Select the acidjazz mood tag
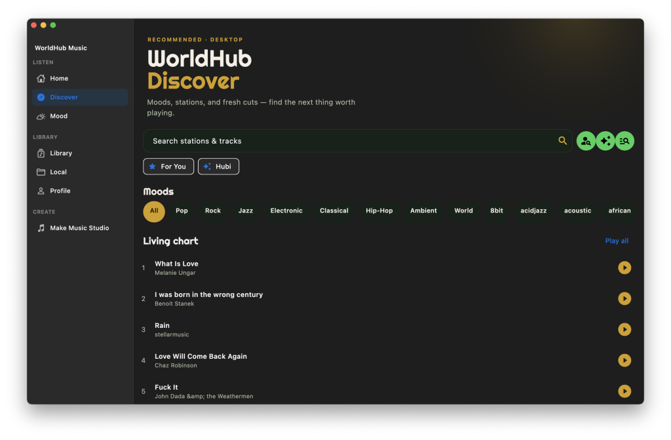Viewport: 671px width, 440px height. tap(533, 210)
